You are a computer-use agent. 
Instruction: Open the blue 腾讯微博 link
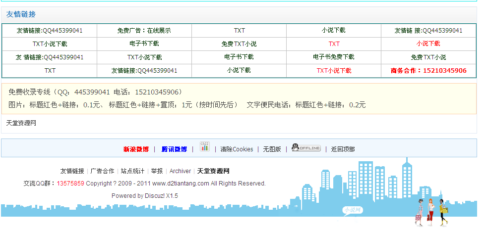click(174, 149)
